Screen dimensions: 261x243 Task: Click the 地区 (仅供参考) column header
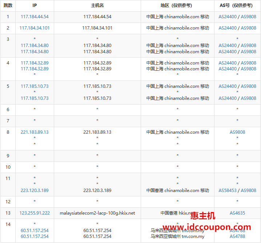[x=177, y=5]
